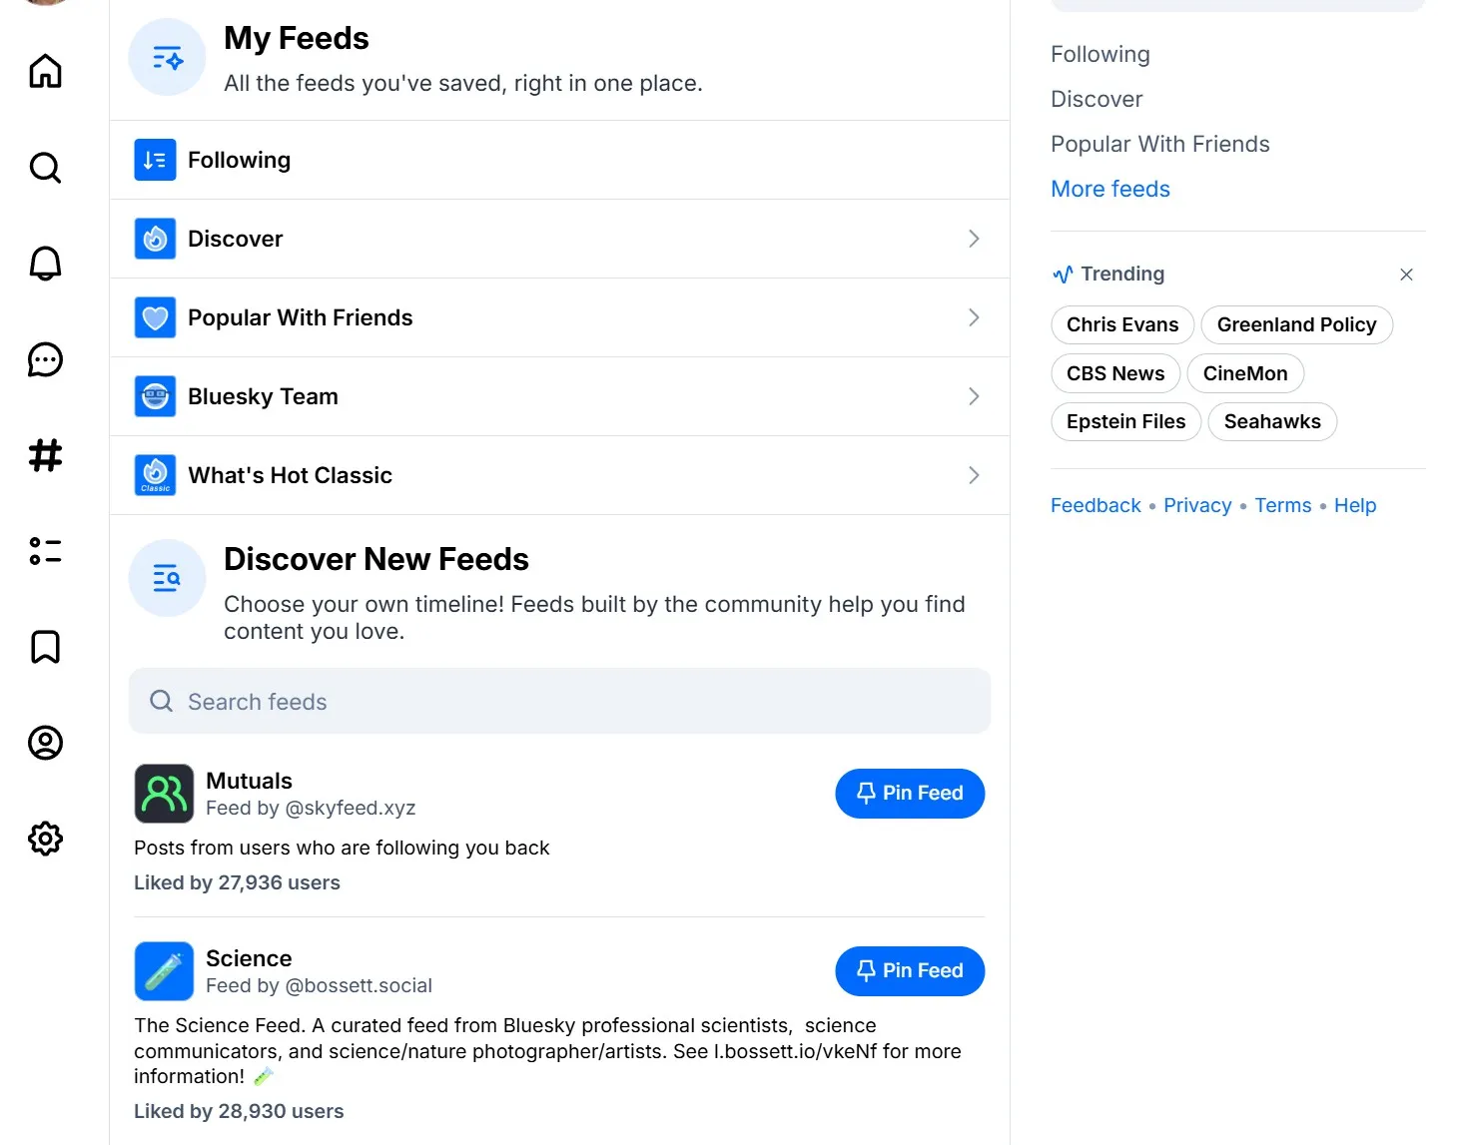Open More feeds link
Viewport: 1467px width, 1145px height.
(1109, 189)
